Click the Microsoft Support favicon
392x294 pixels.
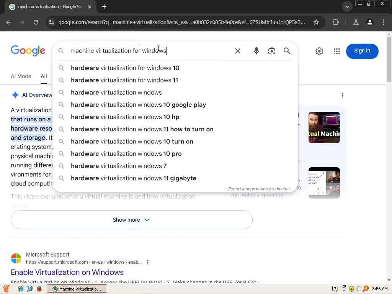pos(16,258)
